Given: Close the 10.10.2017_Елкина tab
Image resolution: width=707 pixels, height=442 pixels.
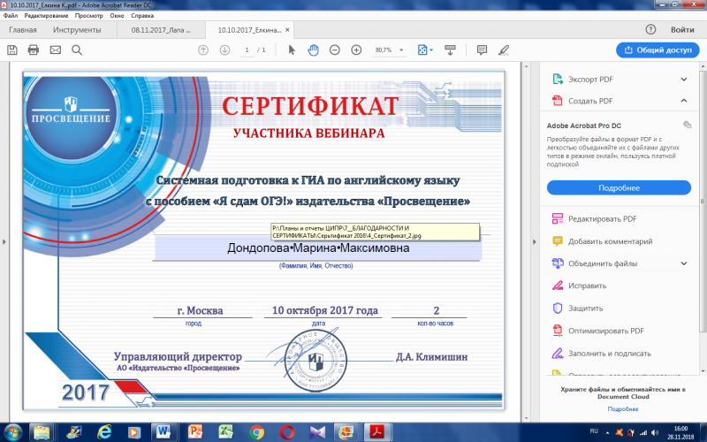Looking at the screenshot, I should [x=288, y=30].
